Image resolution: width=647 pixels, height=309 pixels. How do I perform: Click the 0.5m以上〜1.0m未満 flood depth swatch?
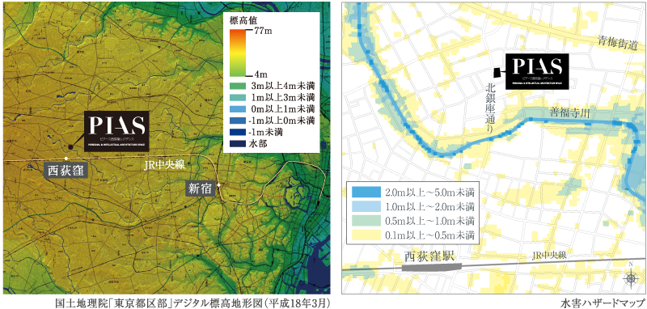coord(366,220)
